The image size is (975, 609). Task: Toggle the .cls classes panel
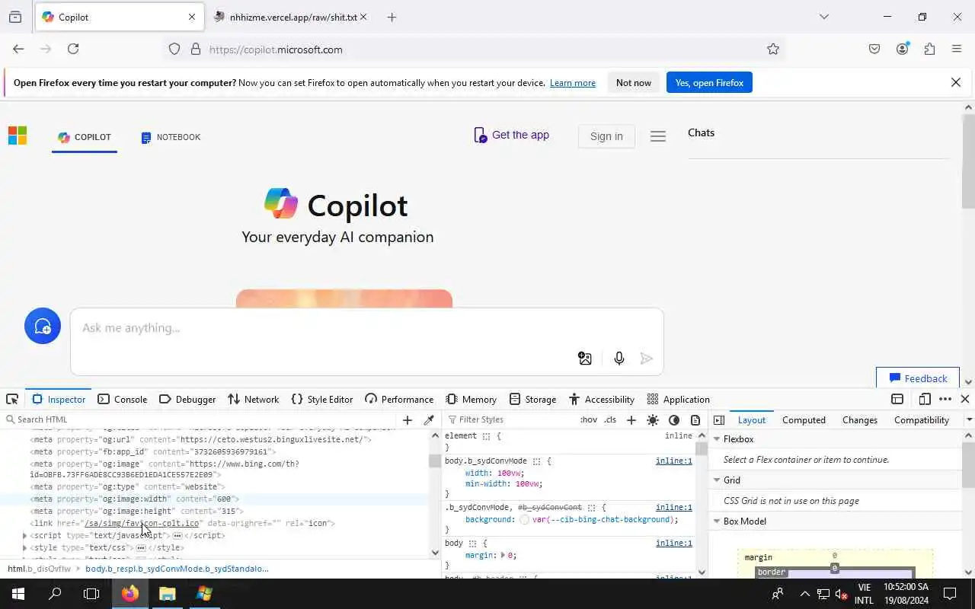(x=610, y=419)
